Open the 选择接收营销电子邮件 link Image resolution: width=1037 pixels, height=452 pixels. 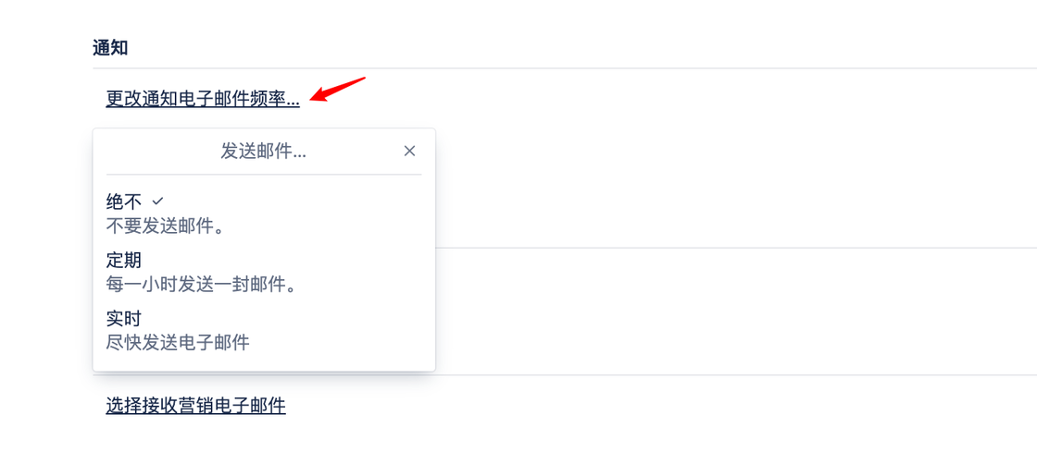(x=195, y=405)
